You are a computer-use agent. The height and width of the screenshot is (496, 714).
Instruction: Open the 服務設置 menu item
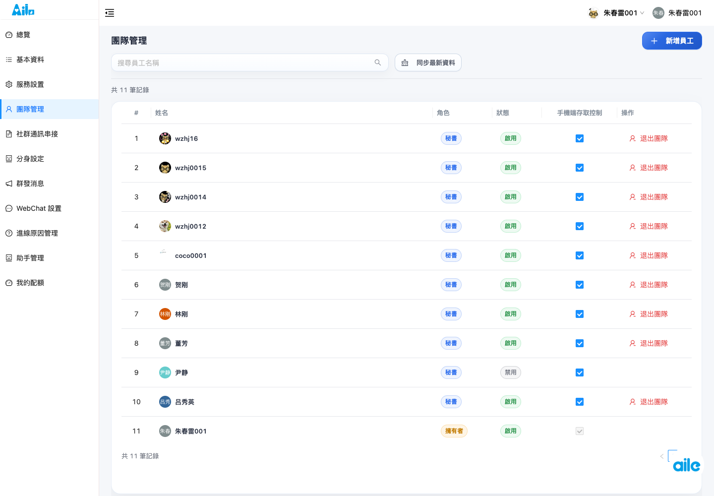(x=50, y=84)
